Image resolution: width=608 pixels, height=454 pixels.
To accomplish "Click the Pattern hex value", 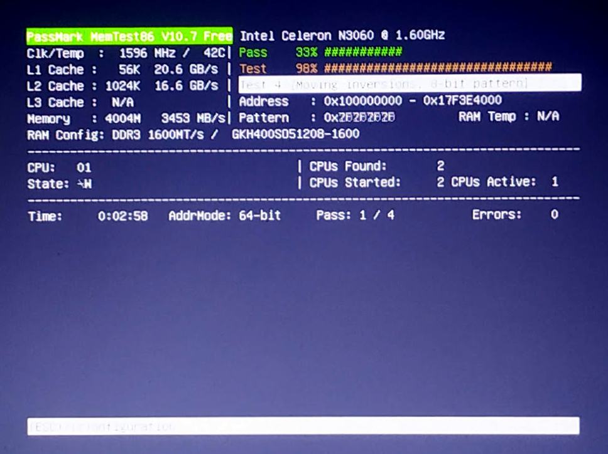I will click(359, 117).
